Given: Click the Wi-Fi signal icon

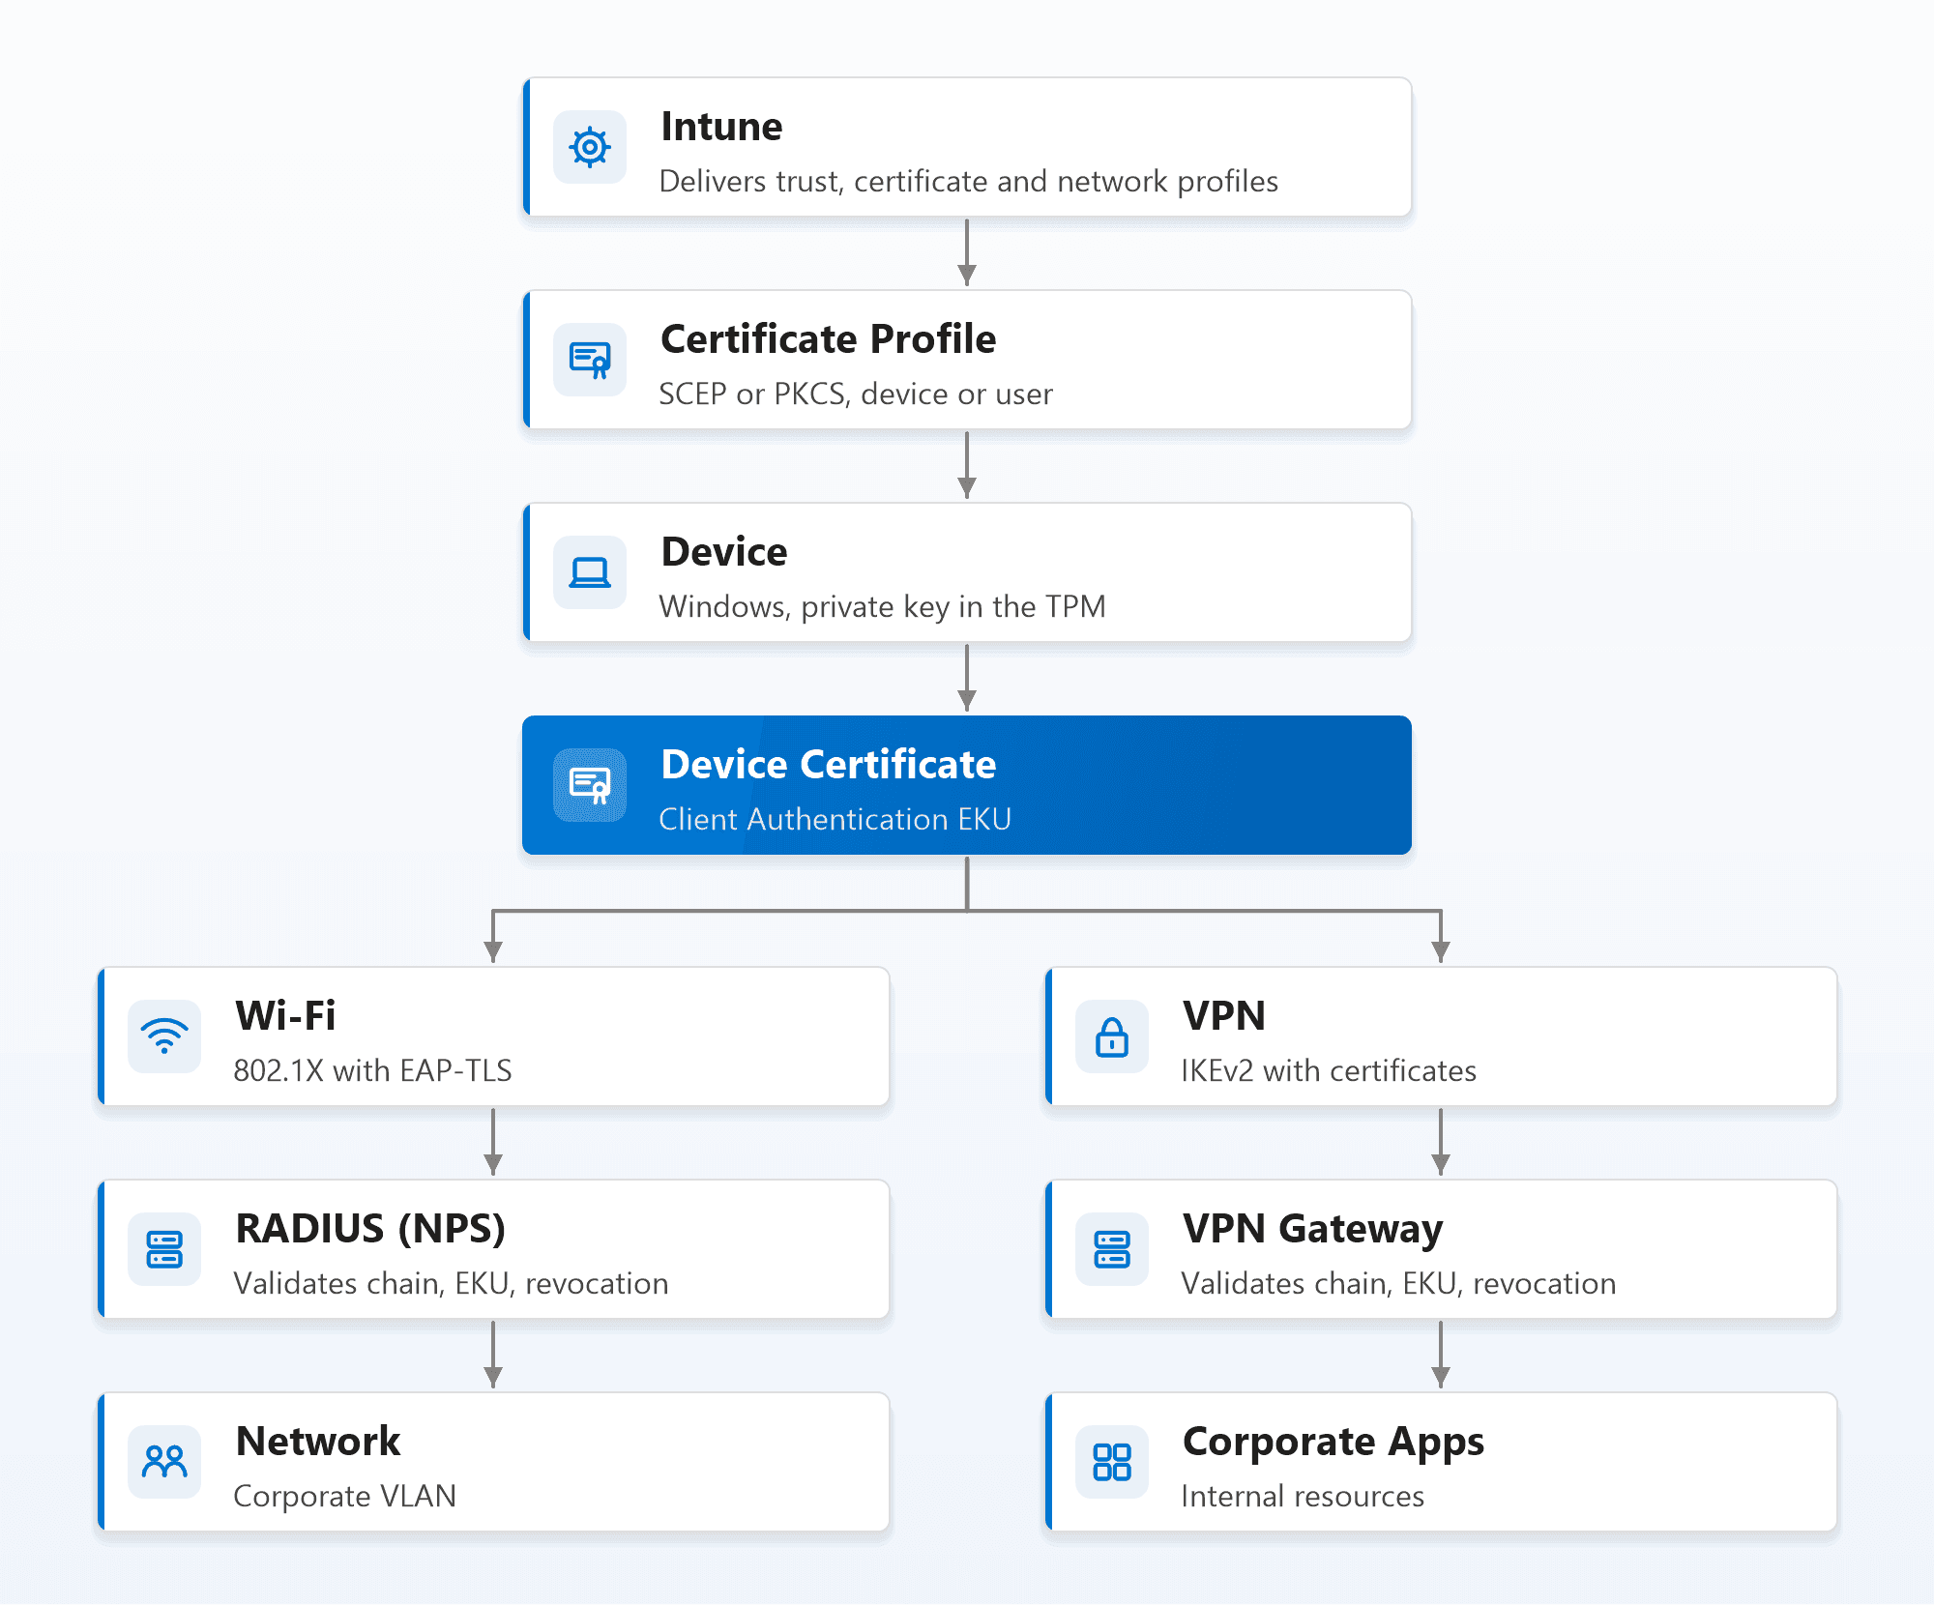Looking at the screenshot, I should coord(164,1036).
